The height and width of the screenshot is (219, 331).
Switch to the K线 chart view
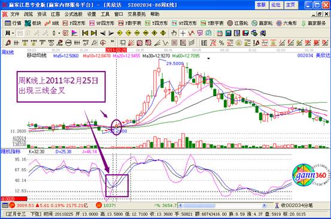click(x=51, y=23)
